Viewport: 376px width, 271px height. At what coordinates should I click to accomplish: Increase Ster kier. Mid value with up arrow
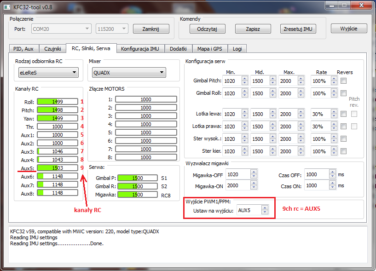pos(272,149)
